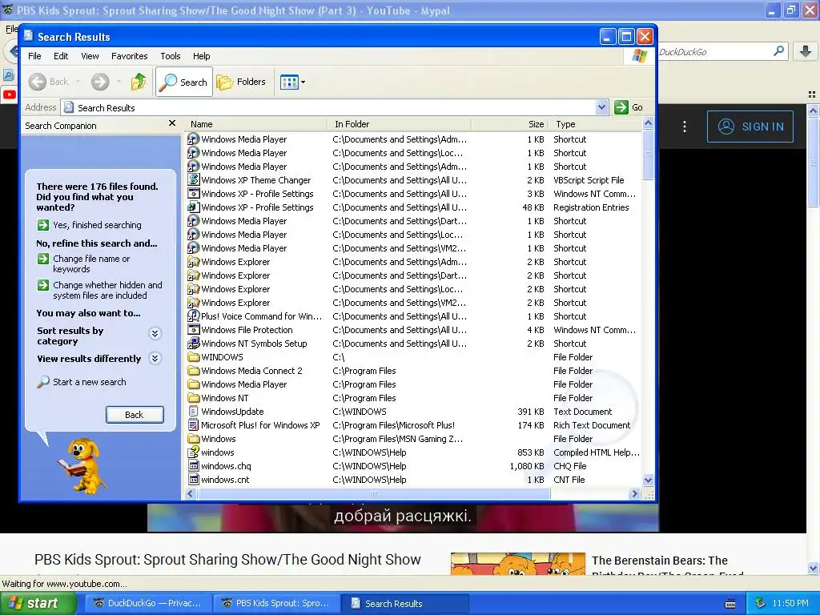Click Yes, finished searching
Image resolution: width=820 pixels, height=615 pixels.
click(x=90, y=225)
